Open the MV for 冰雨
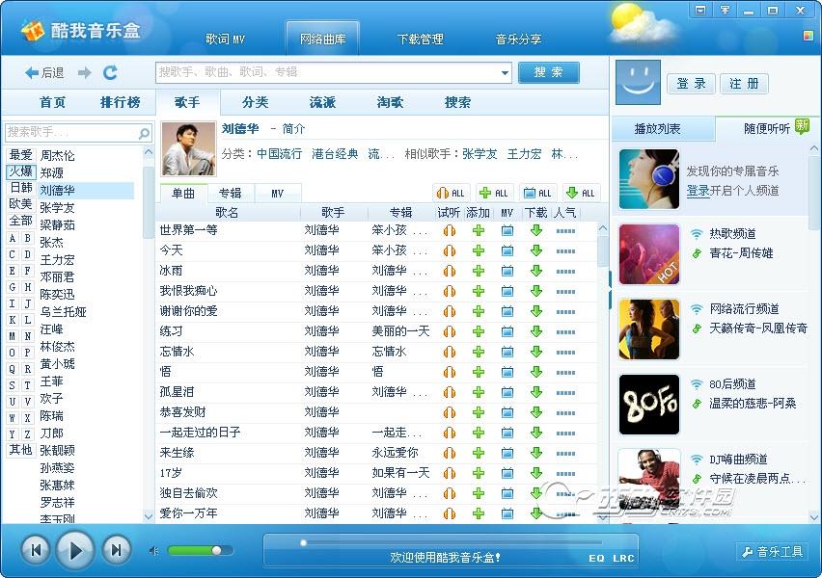 (507, 272)
